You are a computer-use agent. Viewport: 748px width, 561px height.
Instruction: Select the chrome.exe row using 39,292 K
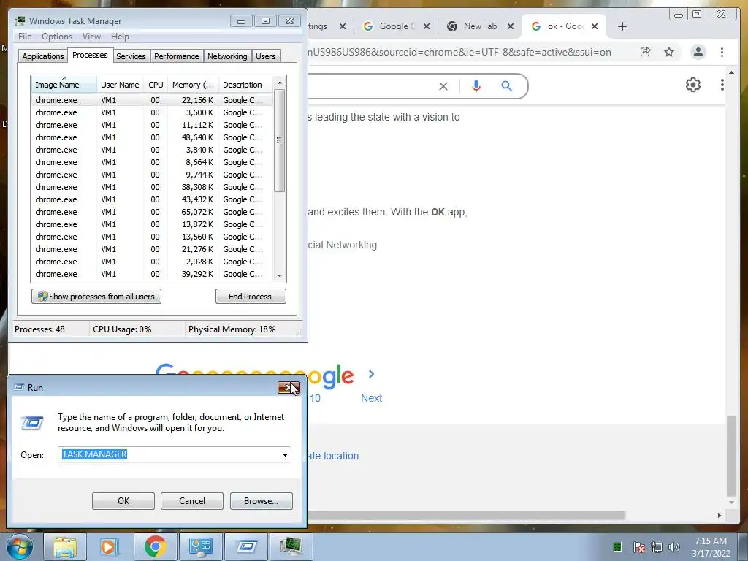point(152,274)
